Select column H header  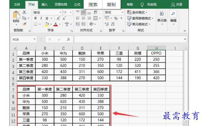[156, 48]
